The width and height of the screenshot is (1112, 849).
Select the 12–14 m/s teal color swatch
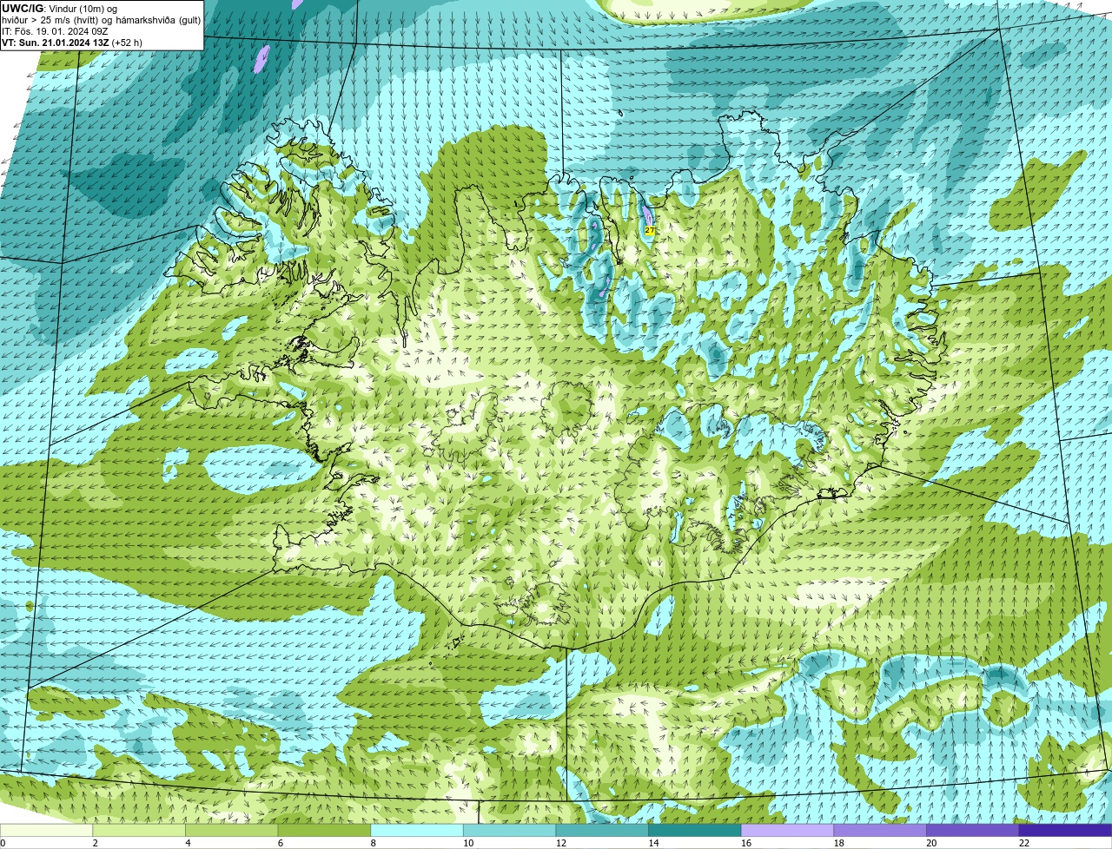click(x=602, y=830)
